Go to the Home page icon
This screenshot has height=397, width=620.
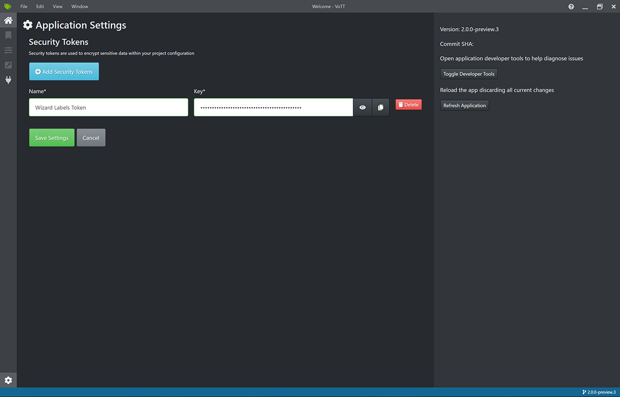coord(8,20)
